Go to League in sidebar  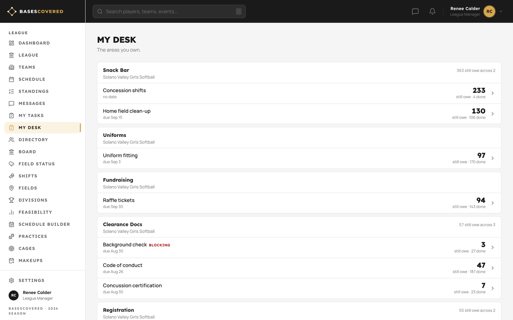tap(43, 55)
